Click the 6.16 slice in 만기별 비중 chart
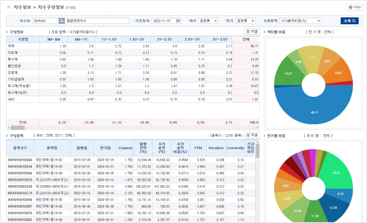 click(341, 194)
